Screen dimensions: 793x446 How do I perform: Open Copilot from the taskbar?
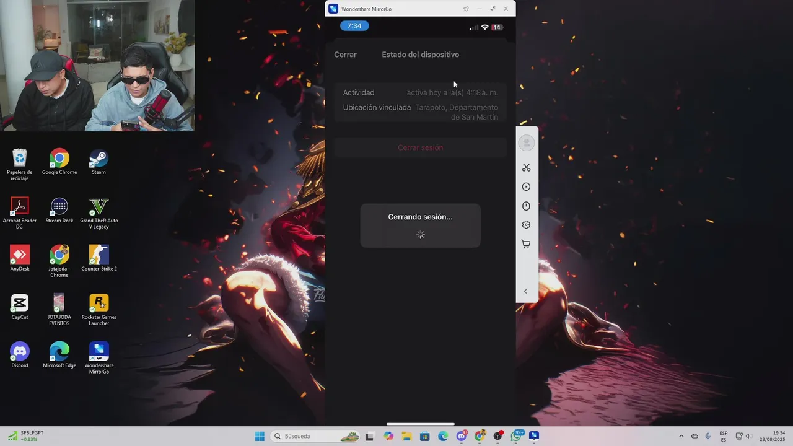point(388,436)
